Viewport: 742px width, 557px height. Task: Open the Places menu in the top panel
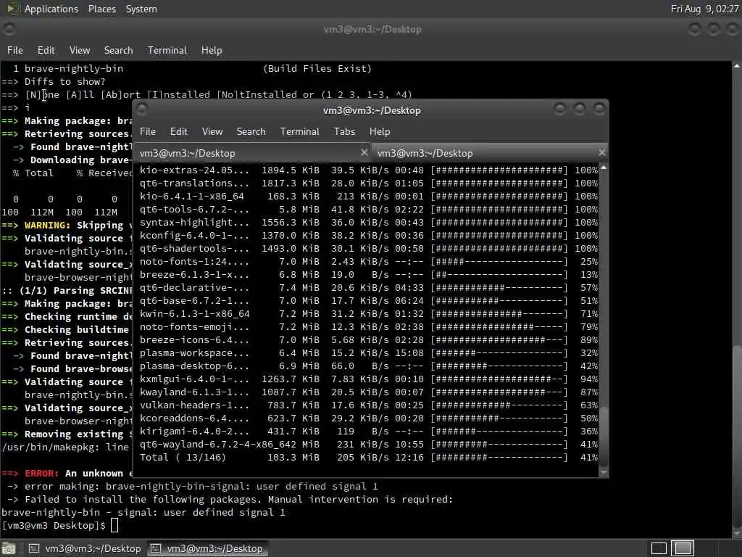click(101, 9)
